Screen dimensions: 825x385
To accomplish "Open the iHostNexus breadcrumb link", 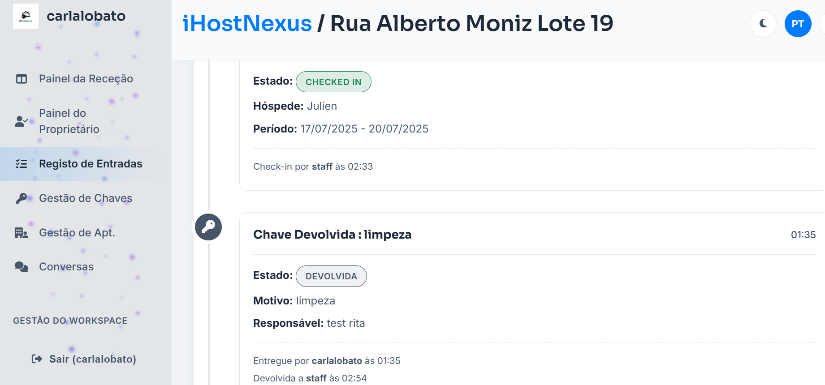I will click(246, 23).
